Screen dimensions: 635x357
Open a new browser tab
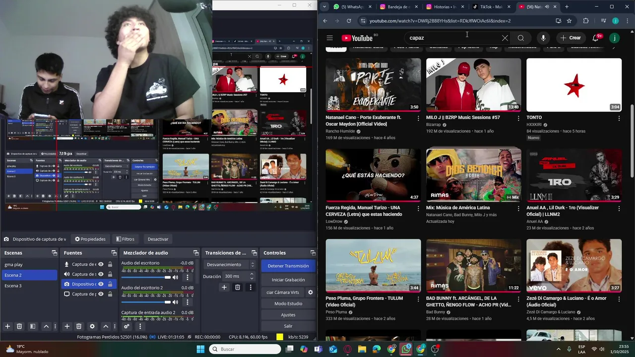pyautogui.click(x=567, y=7)
